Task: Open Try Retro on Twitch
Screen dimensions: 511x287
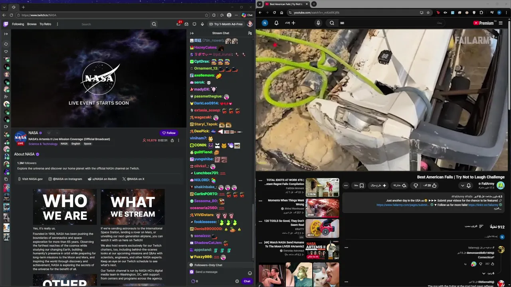Action: (45, 24)
